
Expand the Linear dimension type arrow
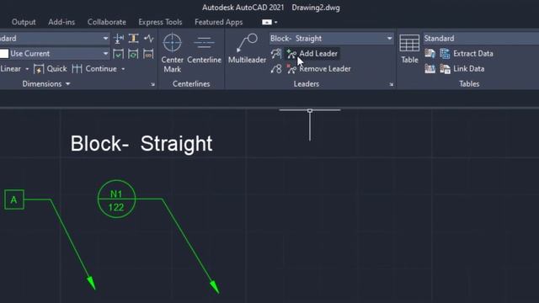pyautogui.click(x=27, y=69)
